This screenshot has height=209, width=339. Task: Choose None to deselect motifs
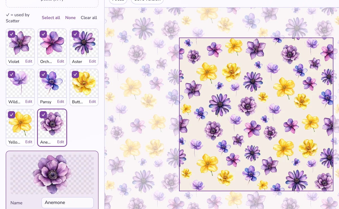(x=70, y=17)
